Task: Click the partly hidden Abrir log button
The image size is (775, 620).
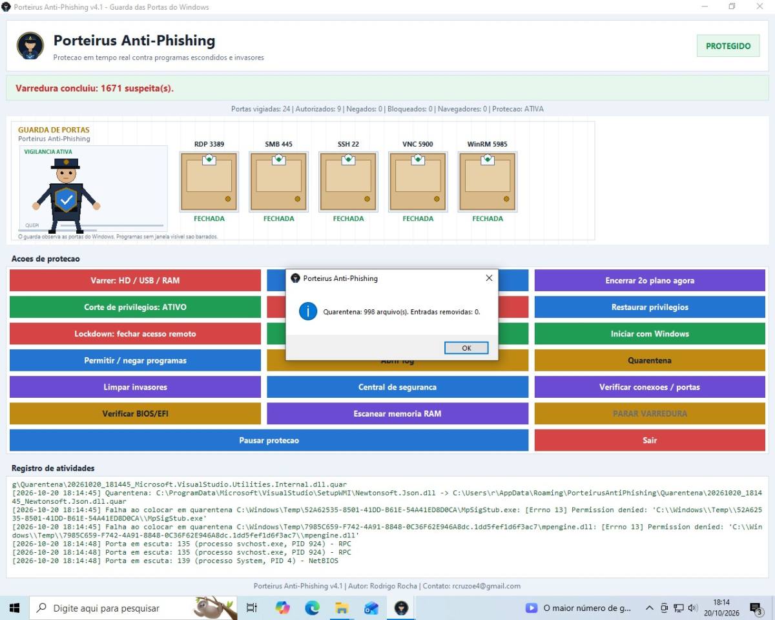Action: 397,366
